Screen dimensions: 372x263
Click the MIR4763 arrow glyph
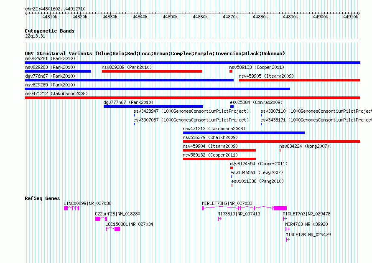coord(288,229)
